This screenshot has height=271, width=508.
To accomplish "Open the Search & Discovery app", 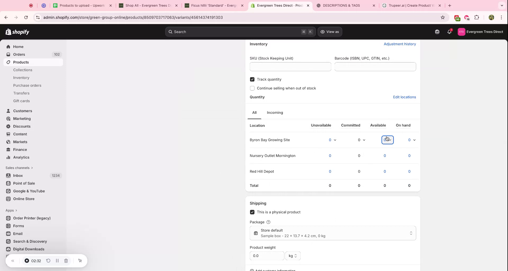I will pyautogui.click(x=30, y=241).
